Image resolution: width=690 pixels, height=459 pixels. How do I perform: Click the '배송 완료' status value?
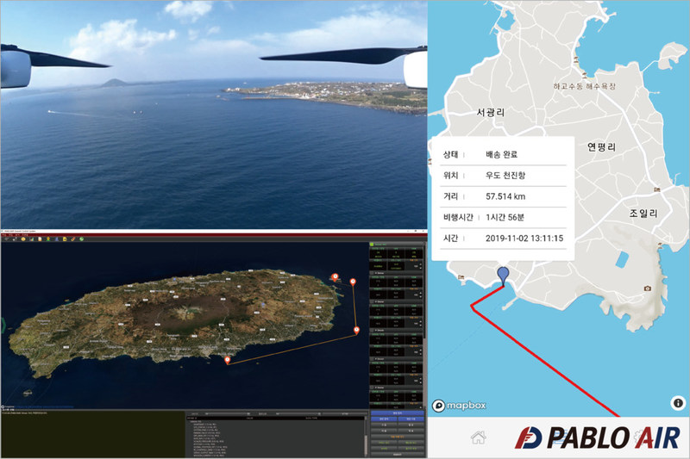[x=501, y=155]
